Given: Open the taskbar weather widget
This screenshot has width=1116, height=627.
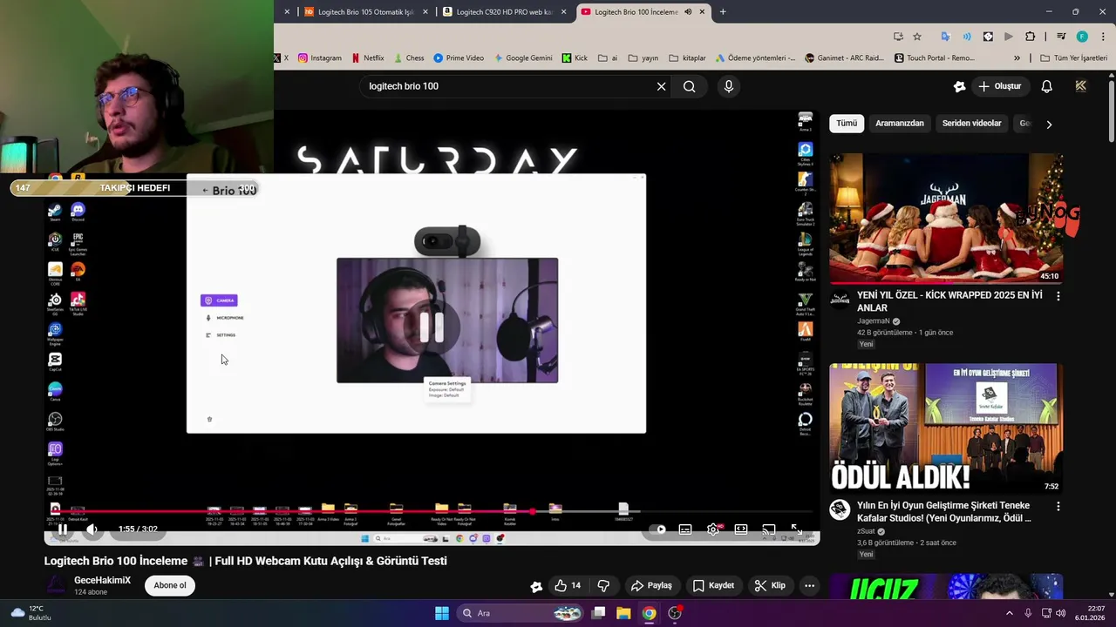Looking at the screenshot, I should [x=30, y=613].
